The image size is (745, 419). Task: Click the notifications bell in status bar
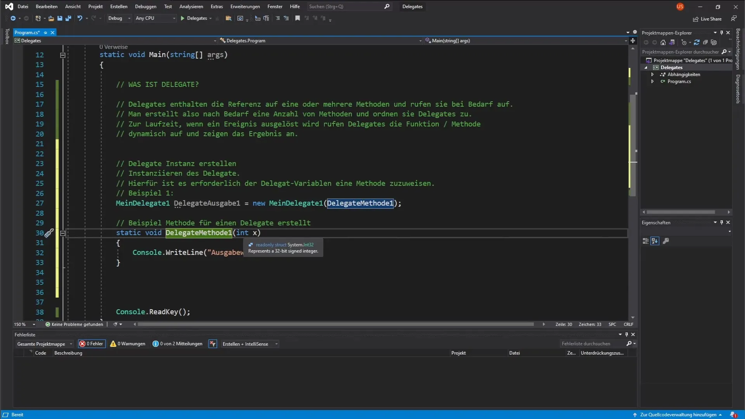pyautogui.click(x=733, y=415)
